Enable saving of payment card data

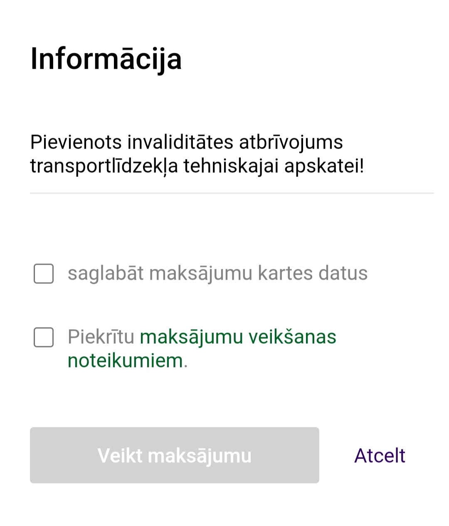(x=44, y=273)
